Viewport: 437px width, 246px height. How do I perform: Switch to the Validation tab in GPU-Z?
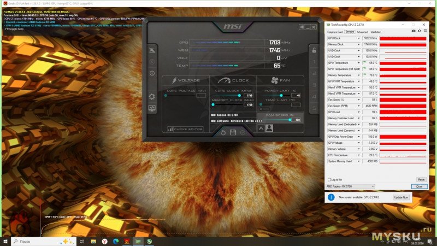[x=376, y=32]
